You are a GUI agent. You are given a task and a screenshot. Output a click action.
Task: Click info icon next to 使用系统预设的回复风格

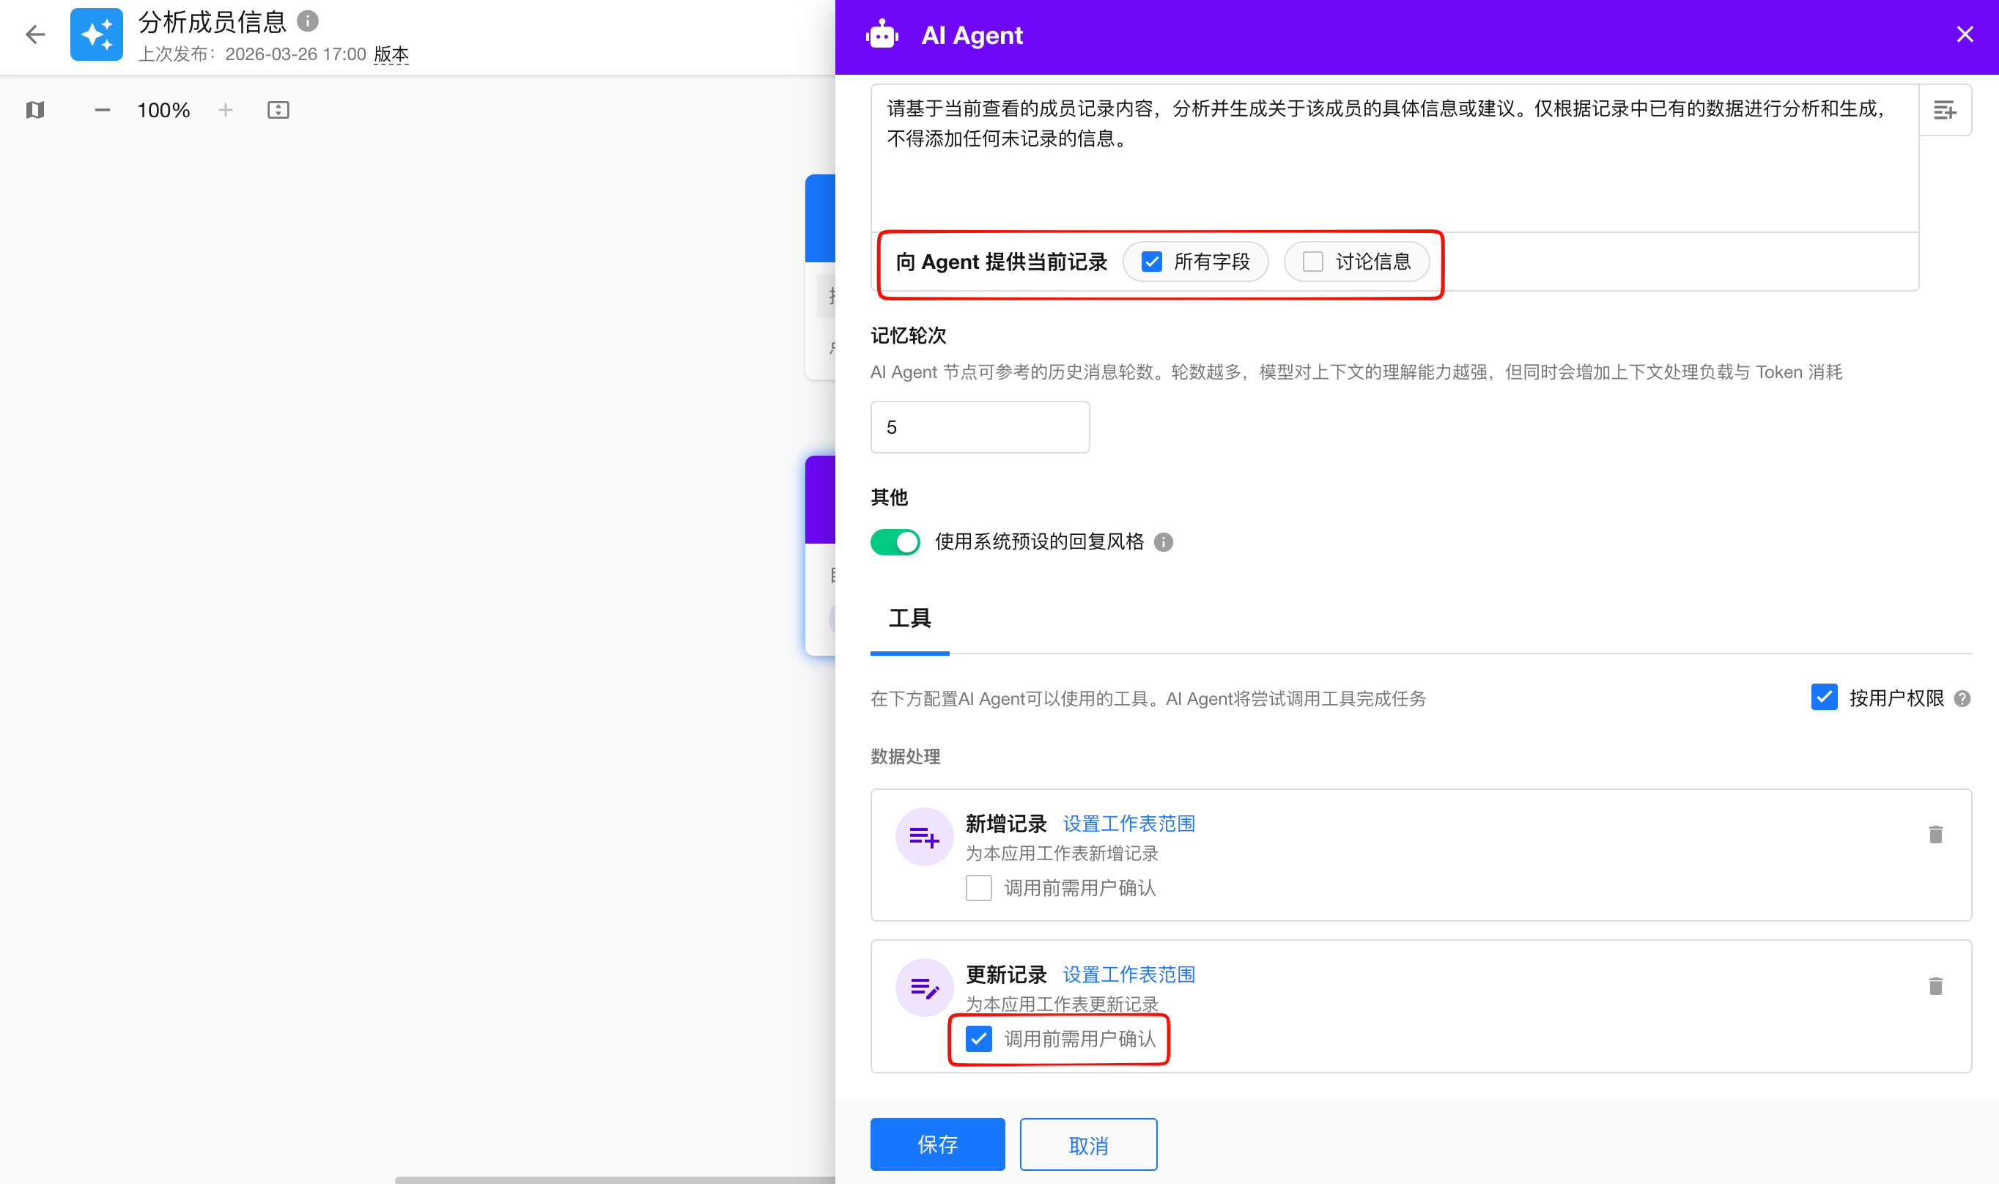click(1164, 542)
